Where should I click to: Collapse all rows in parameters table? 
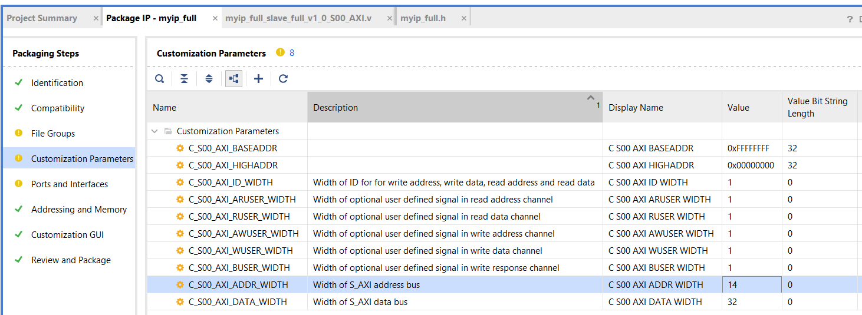184,79
